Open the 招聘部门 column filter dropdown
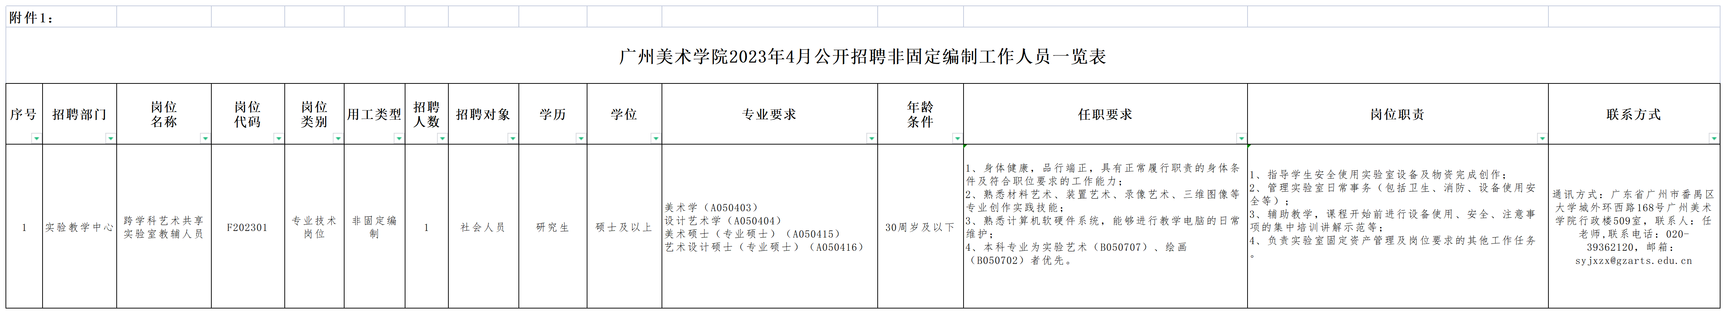This screenshot has width=1726, height=314. point(110,138)
